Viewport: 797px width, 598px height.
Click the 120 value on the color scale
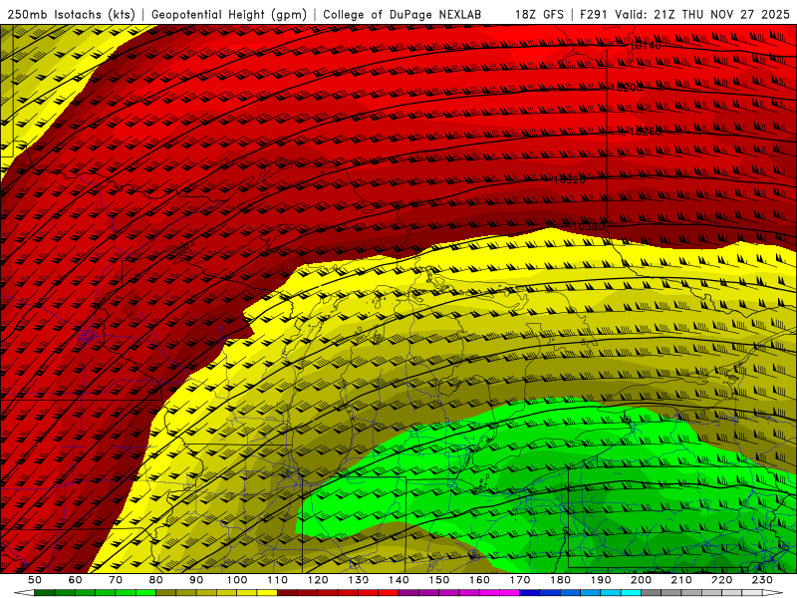[x=318, y=580]
